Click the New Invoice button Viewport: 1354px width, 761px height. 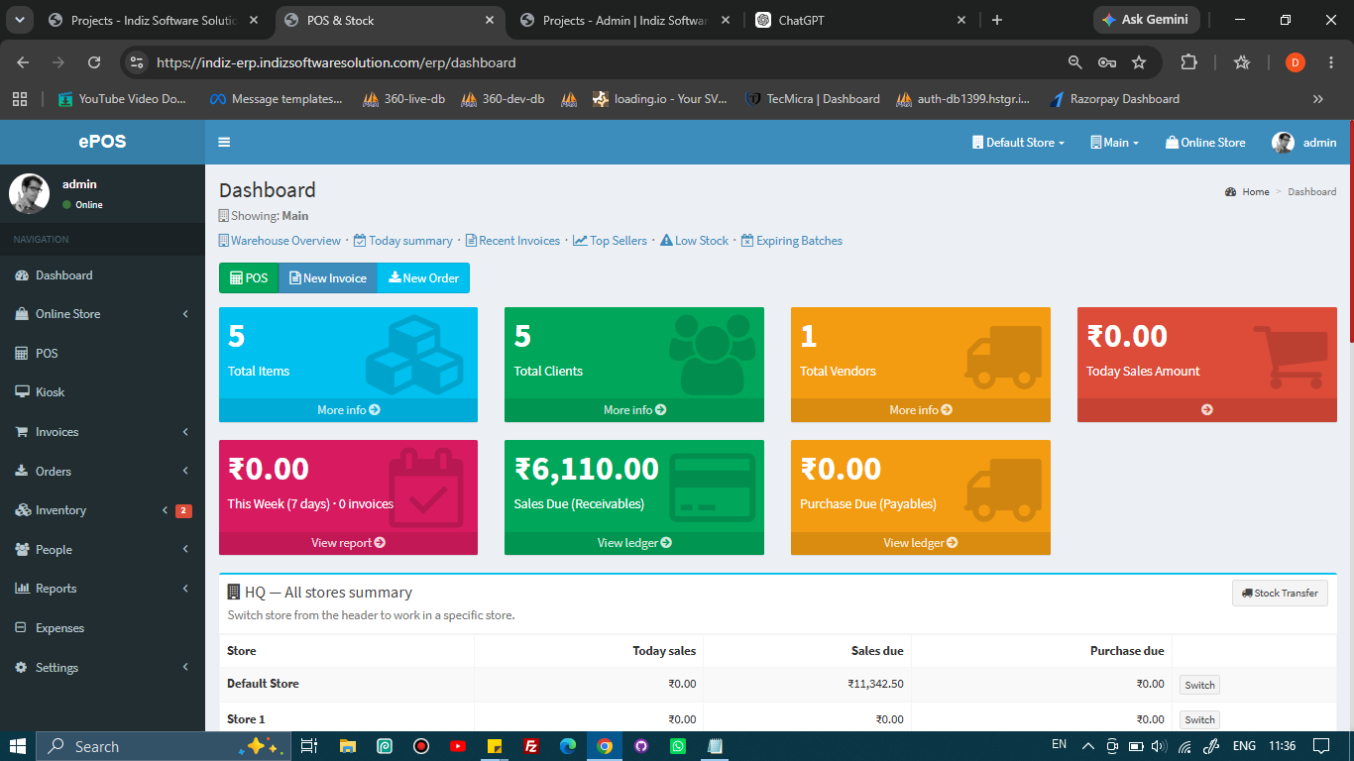(328, 278)
